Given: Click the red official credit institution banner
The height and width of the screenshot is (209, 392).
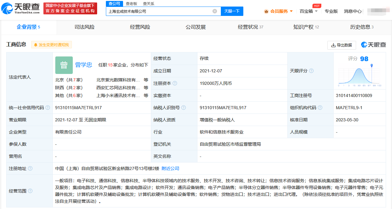Looking at the screenshot, I should pos(70,8).
